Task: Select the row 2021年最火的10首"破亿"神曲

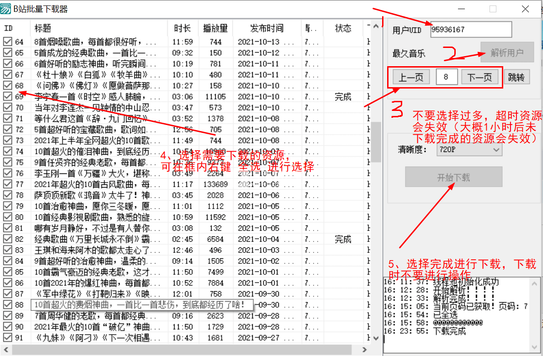Action: pyautogui.click(x=185, y=327)
